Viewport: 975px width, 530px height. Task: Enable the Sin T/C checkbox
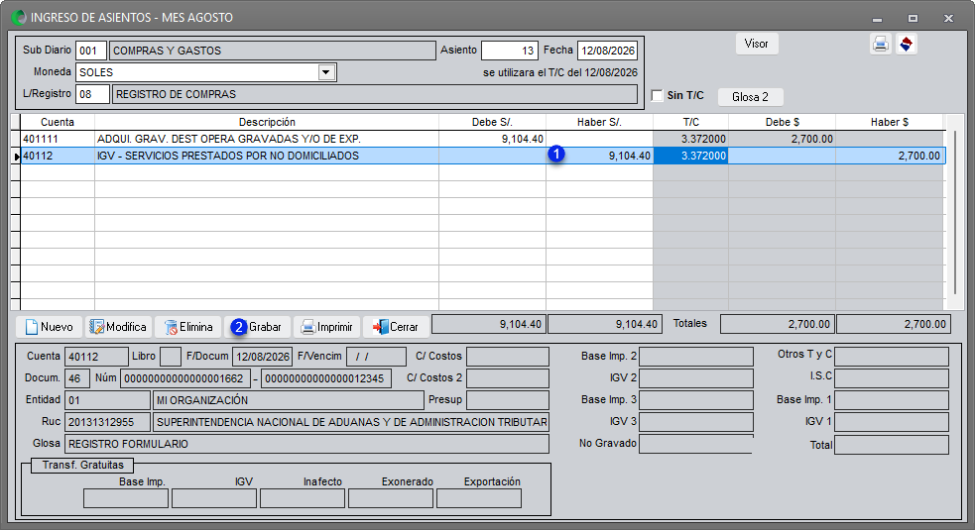pyautogui.click(x=658, y=95)
